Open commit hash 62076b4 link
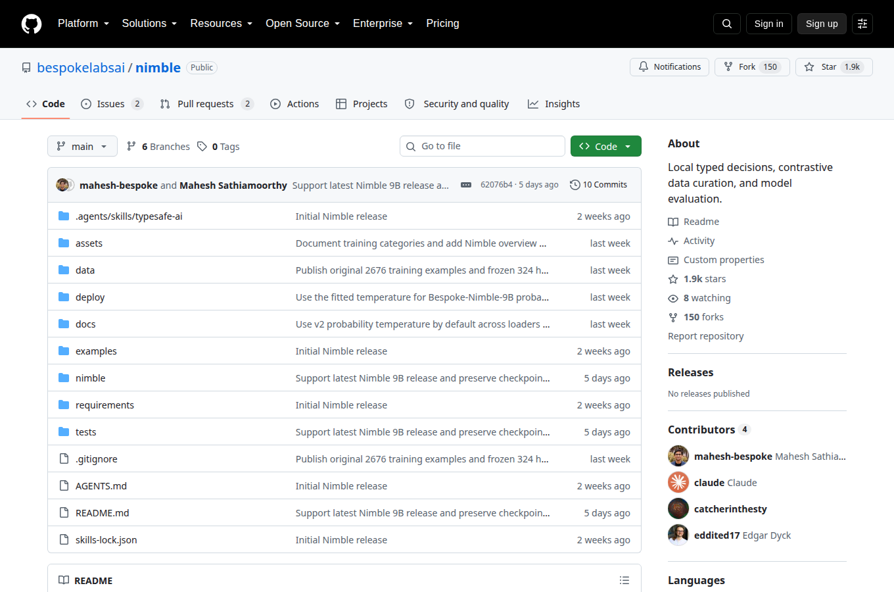 pos(496,185)
